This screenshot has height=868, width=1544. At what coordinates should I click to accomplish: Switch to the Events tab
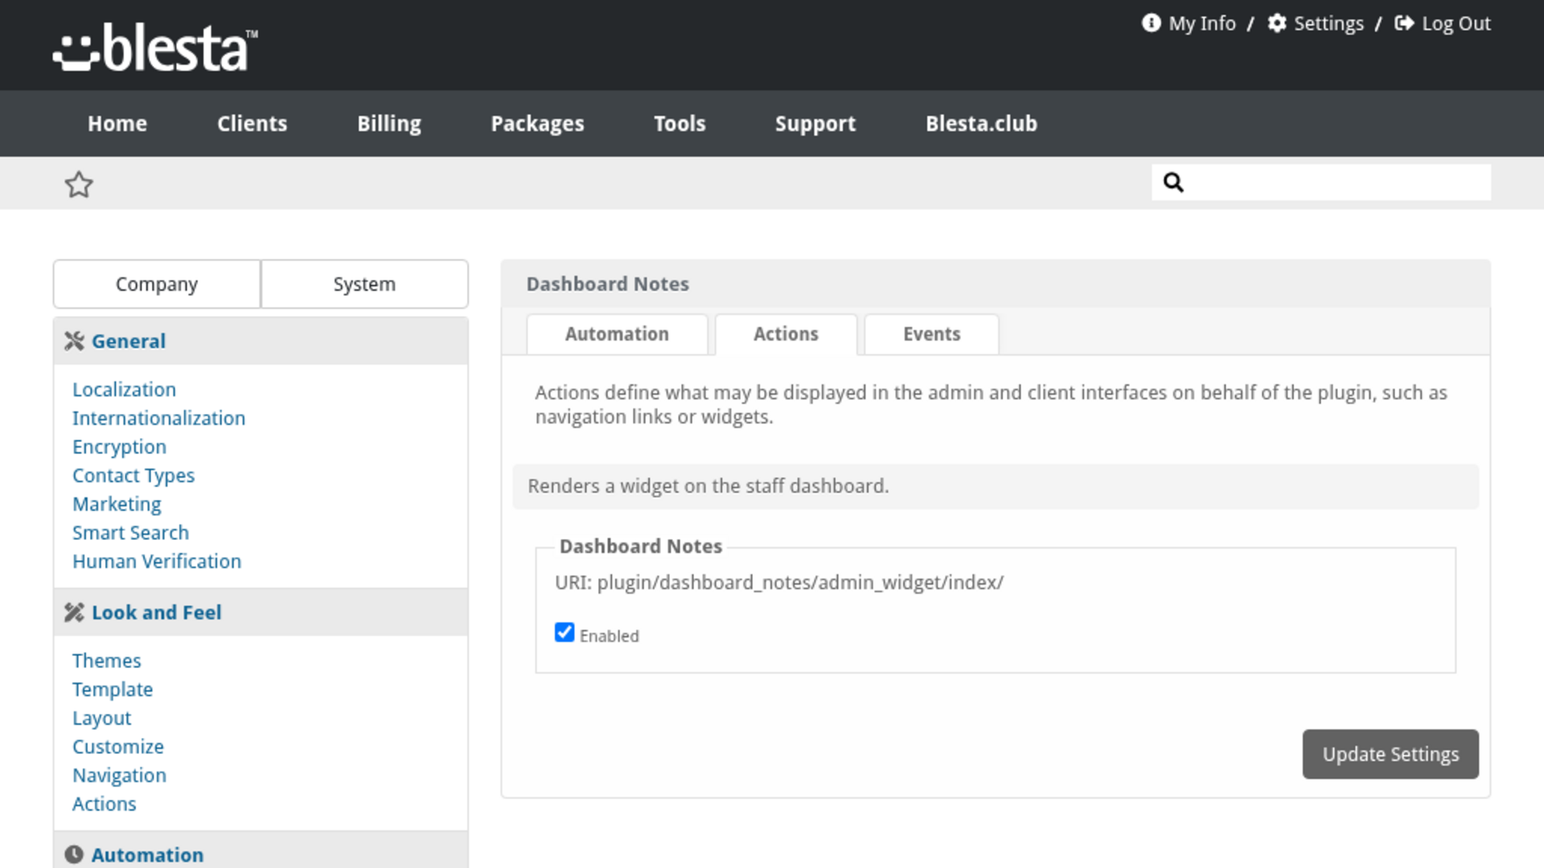coord(931,334)
